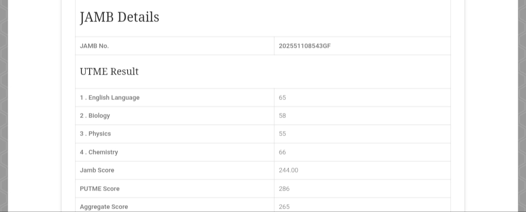Select the English Language score 65
This screenshot has height=212, width=526.
(x=282, y=97)
